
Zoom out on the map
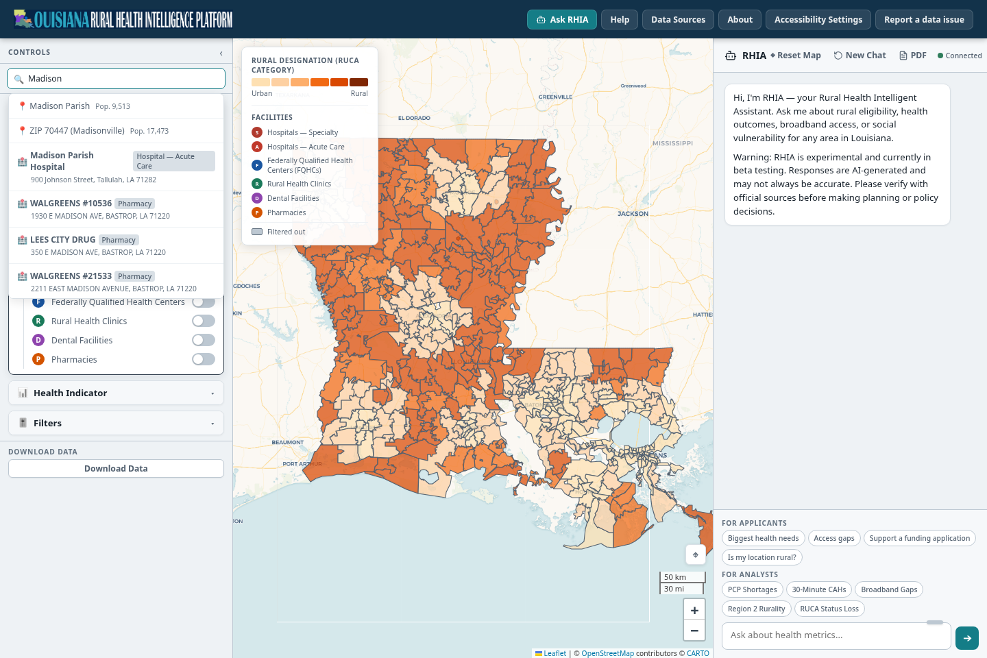point(694,630)
